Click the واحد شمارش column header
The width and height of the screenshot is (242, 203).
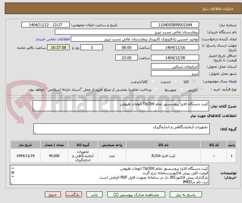pyautogui.click(x=112, y=145)
